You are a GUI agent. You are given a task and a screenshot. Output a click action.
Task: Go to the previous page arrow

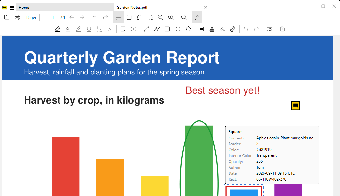pos(72,17)
